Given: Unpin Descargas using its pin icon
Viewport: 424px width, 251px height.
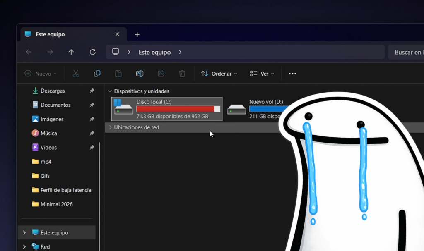Looking at the screenshot, I should 92,91.
